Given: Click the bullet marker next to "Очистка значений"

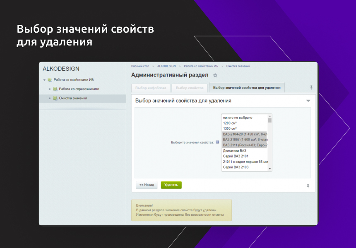Looking at the screenshot, I should [50, 98].
